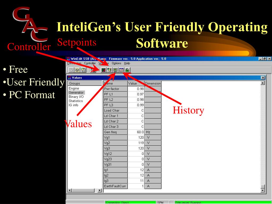
Task: Open the Help menu
Action: coord(127,63)
